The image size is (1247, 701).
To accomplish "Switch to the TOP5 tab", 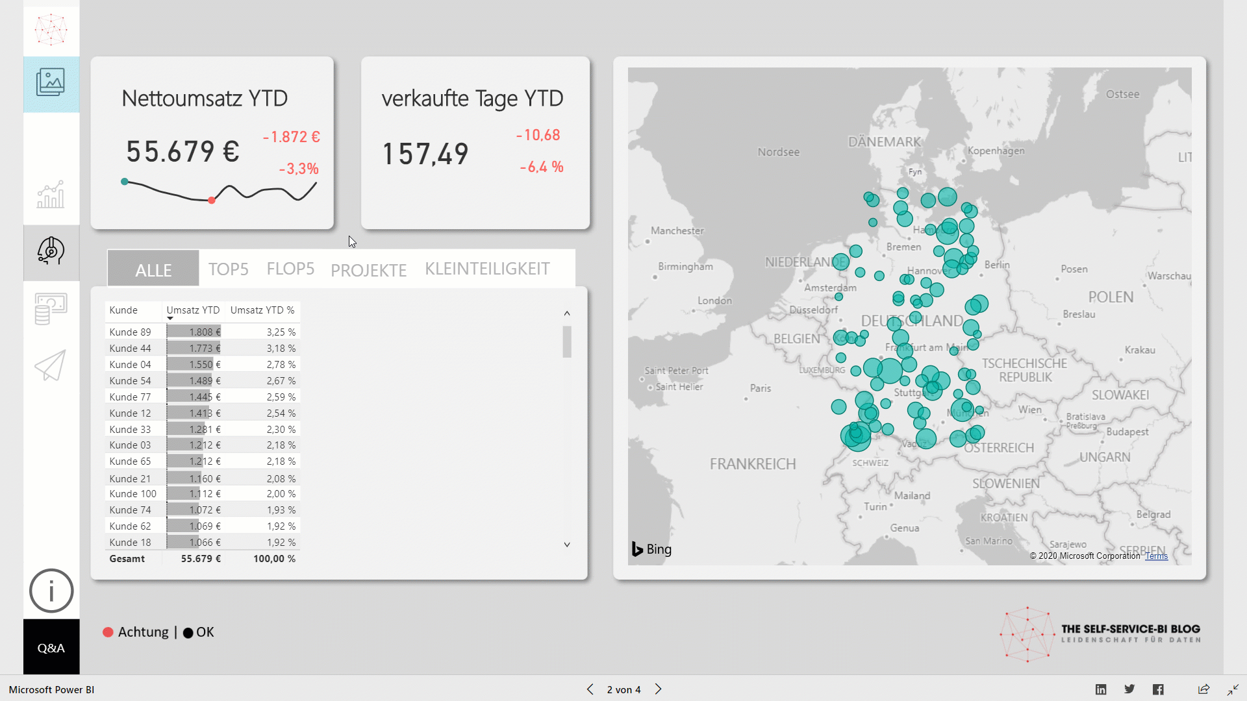I will pos(228,269).
